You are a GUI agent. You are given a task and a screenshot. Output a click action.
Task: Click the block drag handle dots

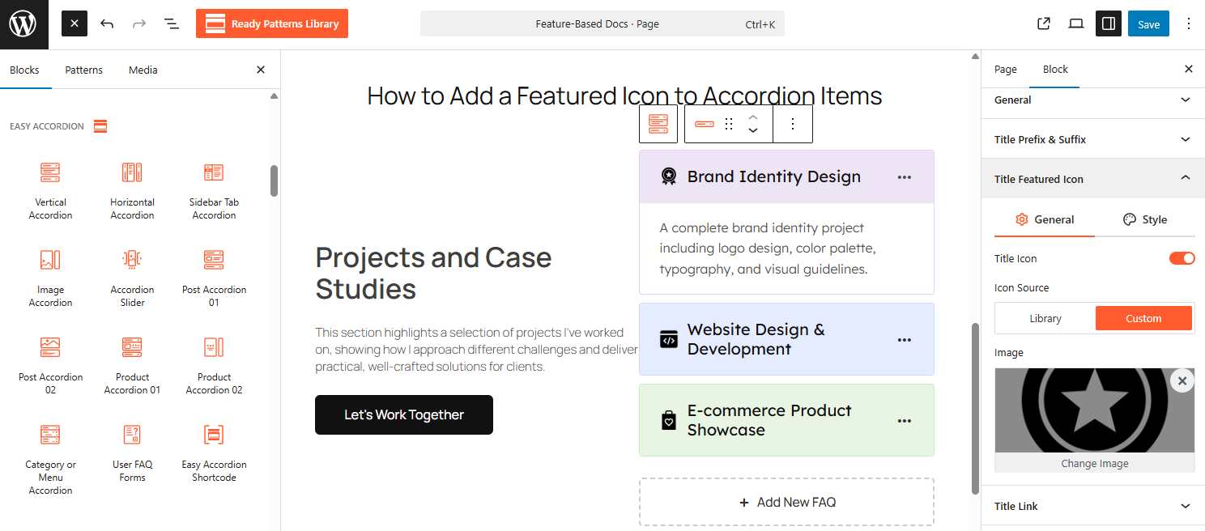tap(729, 124)
